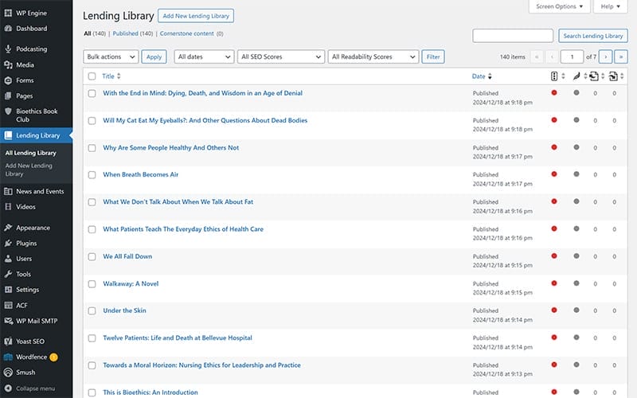
Task: Click the Yoast SEO icon
Action: tap(8, 341)
